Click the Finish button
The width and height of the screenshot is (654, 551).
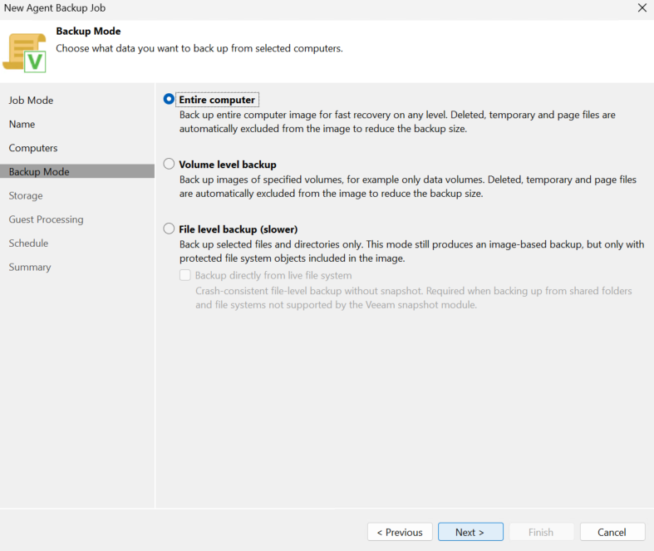coord(541,532)
